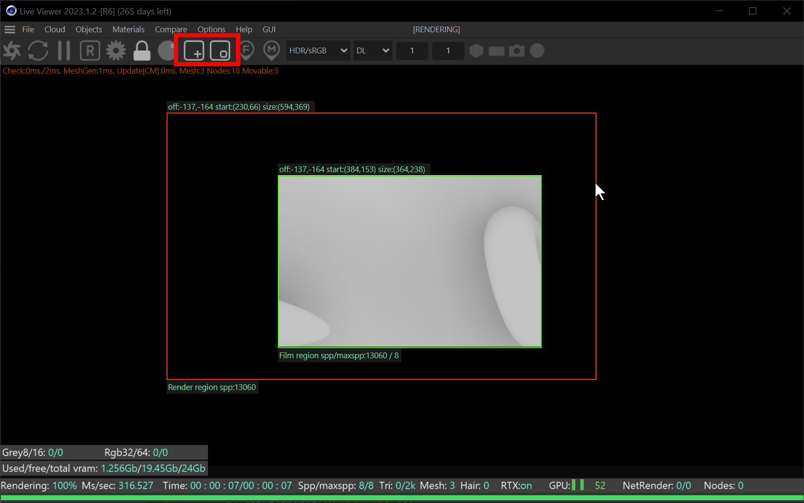Pause the render with pause icon

tap(64, 50)
